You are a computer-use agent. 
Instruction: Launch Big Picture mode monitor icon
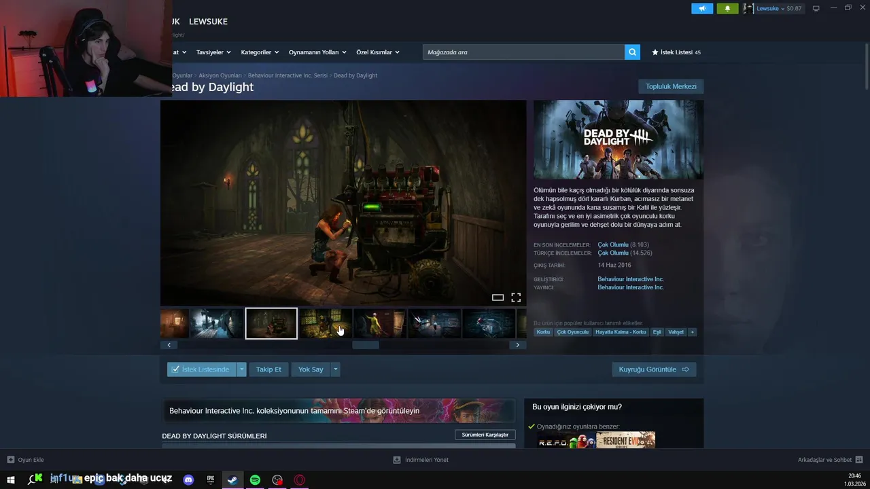pos(816,8)
